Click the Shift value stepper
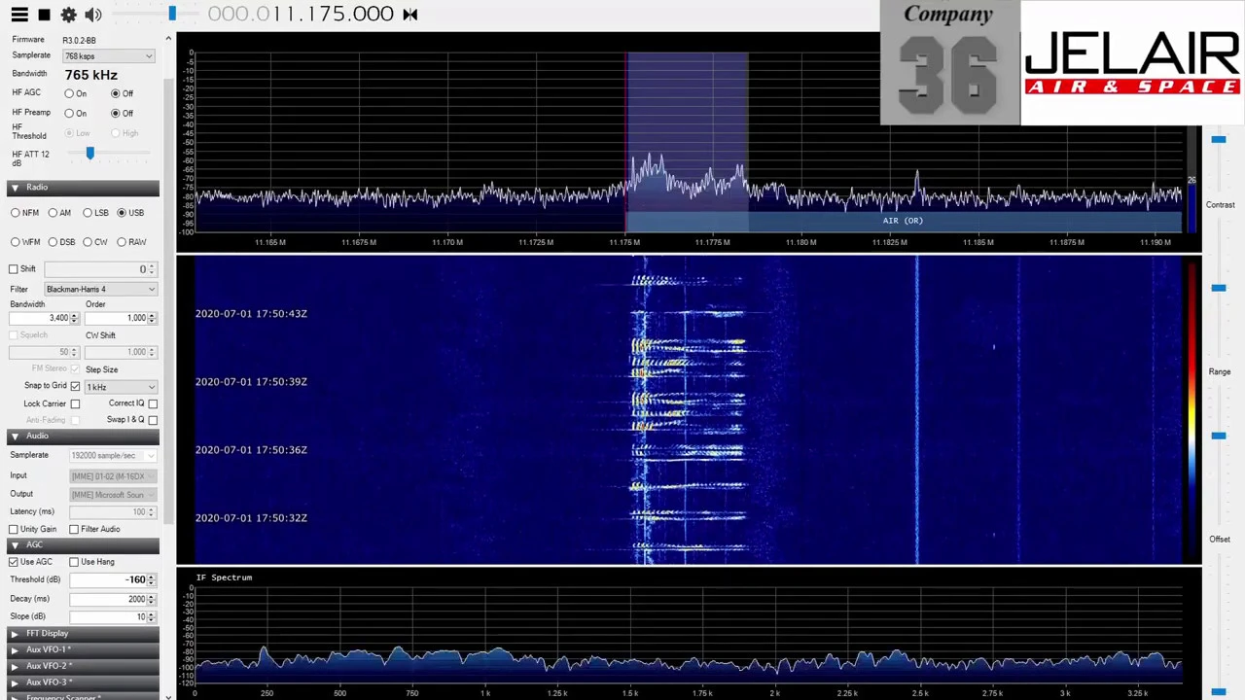This screenshot has height=700, width=1245. point(151,269)
